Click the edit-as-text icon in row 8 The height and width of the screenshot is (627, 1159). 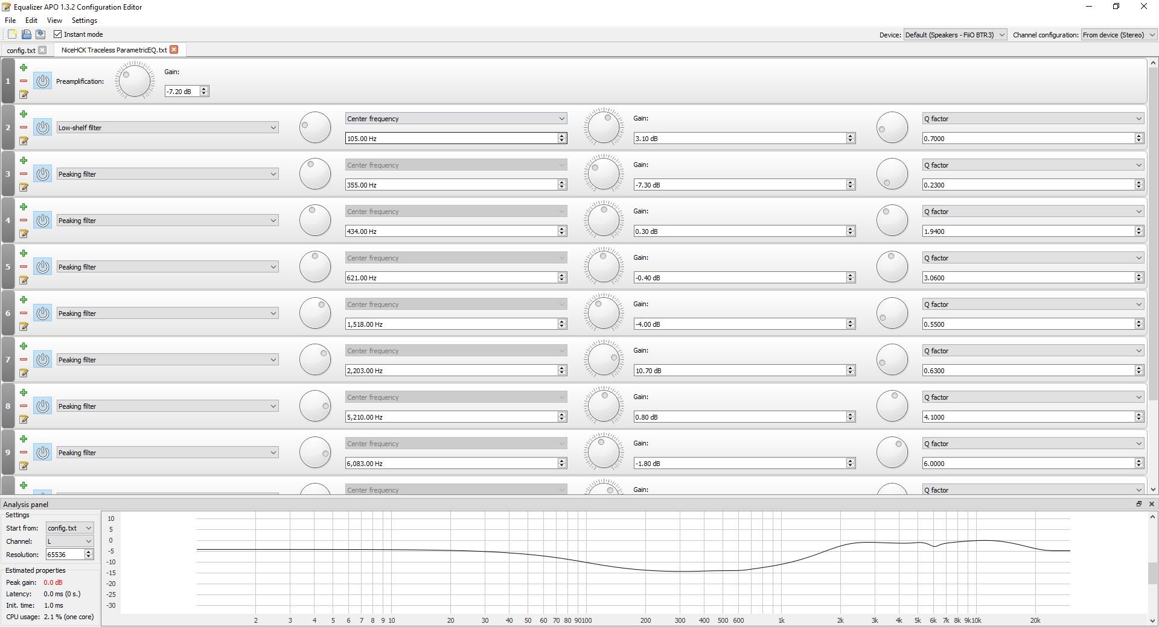pyautogui.click(x=24, y=419)
